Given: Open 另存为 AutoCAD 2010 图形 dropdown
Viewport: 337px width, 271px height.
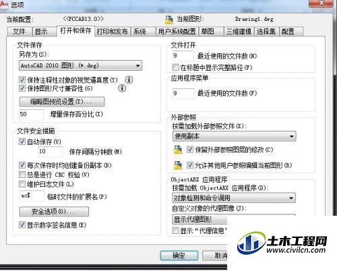Looking at the screenshot, I should (80, 65).
